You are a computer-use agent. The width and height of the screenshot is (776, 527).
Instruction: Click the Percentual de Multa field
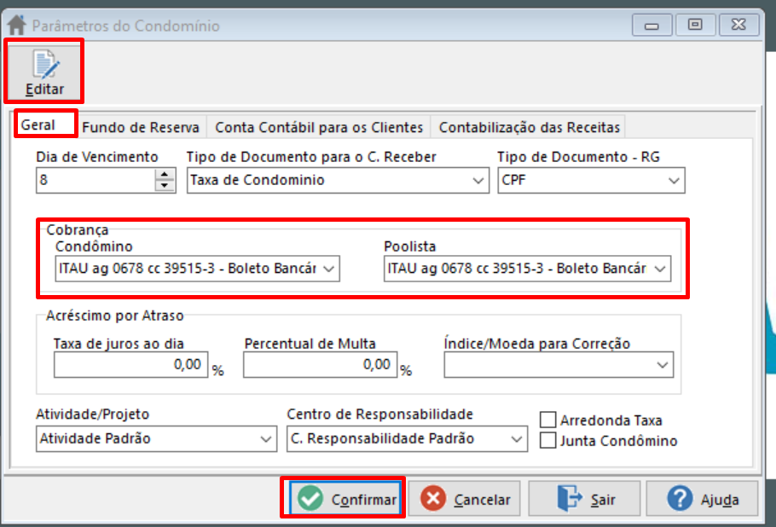[320, 365]
